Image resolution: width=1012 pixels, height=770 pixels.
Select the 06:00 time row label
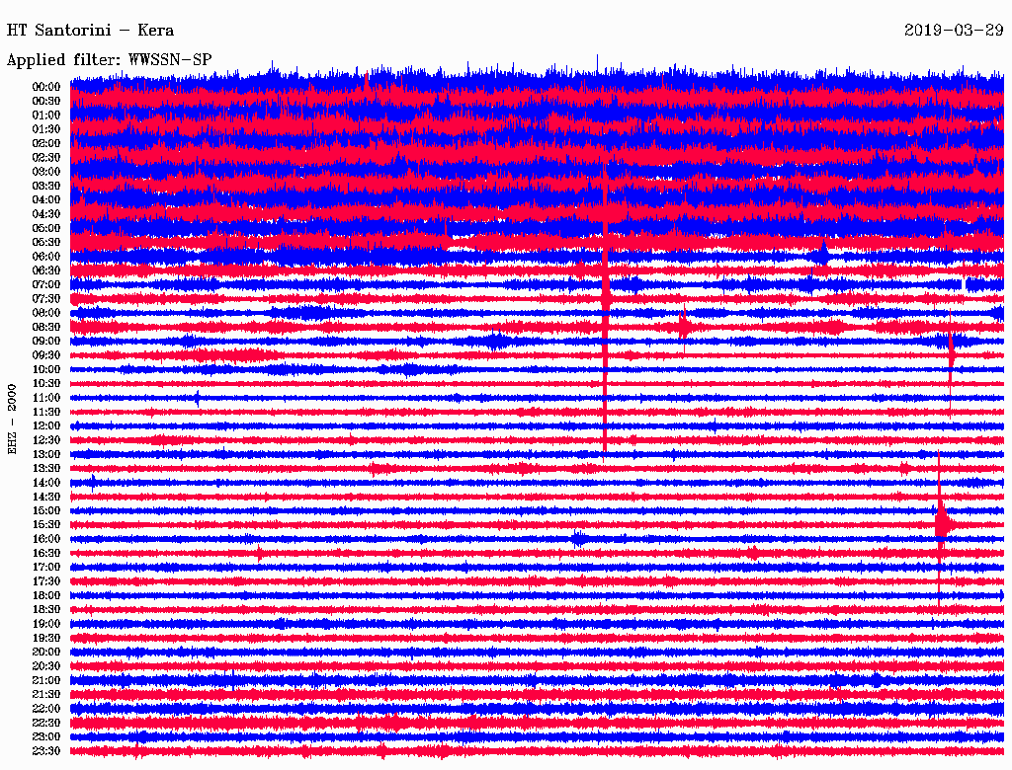click(46, 257)
